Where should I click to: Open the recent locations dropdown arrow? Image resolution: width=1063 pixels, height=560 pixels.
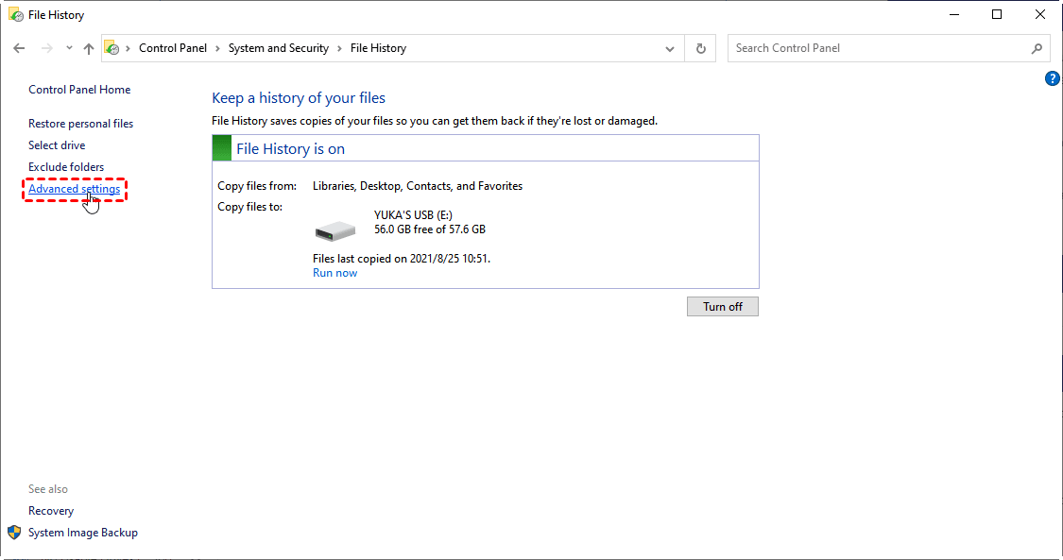coord(69,48)
